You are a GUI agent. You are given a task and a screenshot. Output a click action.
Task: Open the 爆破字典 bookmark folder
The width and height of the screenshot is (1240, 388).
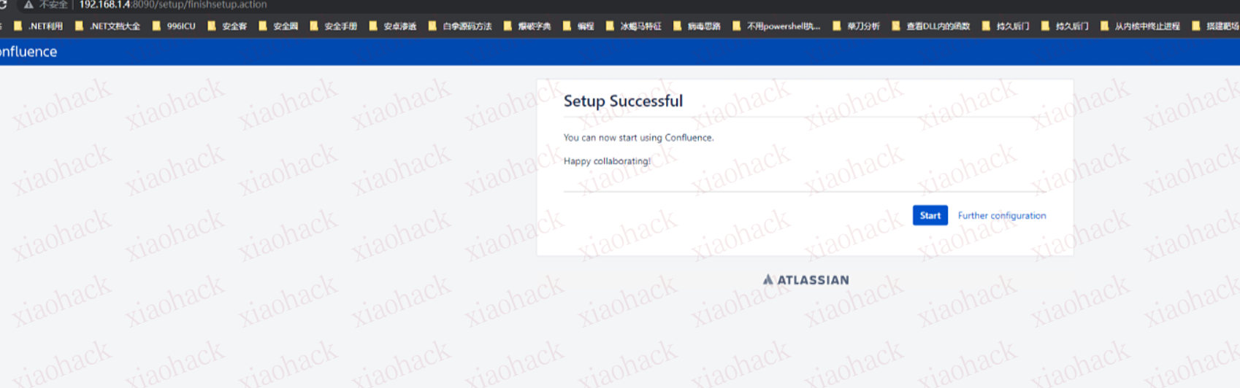coord(527,26)
